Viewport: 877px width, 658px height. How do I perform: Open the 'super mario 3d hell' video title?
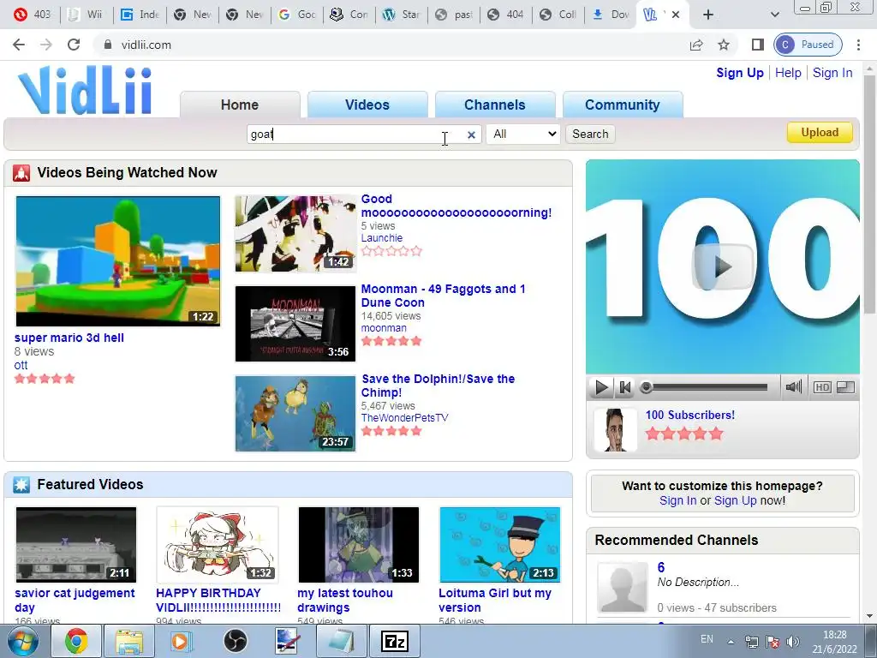click(69, 338)
